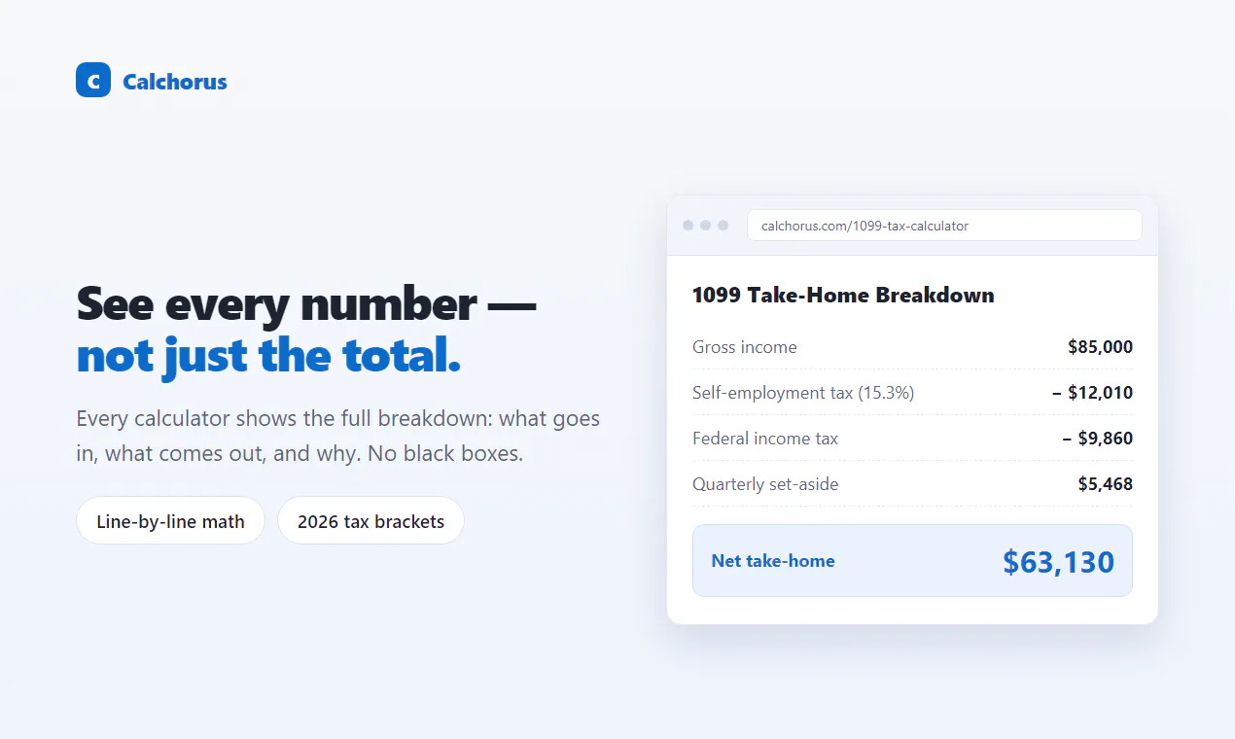Select the 2026 tax brackets pill

click(370, 521)
